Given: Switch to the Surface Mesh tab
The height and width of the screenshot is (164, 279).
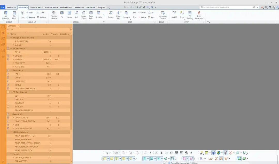Looking at the screenshot, I should [36, 7].
